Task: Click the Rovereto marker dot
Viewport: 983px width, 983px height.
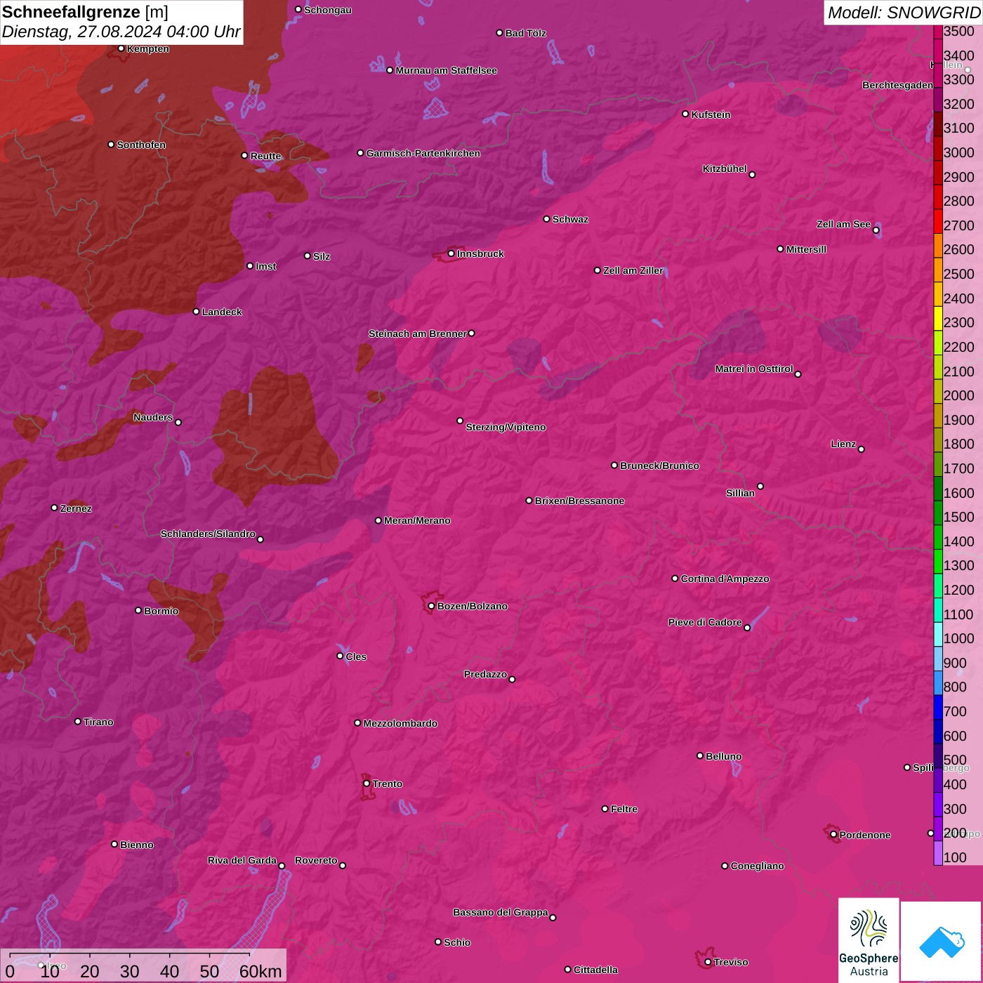Action: point(343,865)
